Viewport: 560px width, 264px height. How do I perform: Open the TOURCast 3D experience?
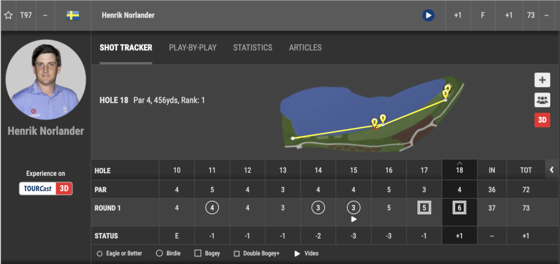pos(45,188)
